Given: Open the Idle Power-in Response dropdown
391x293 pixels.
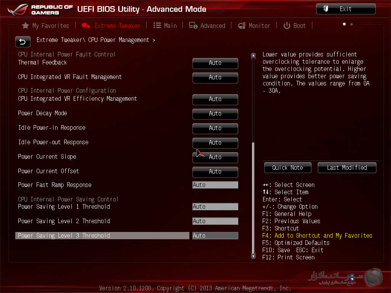Looking at the screenshot, I should tap(215, 128).
